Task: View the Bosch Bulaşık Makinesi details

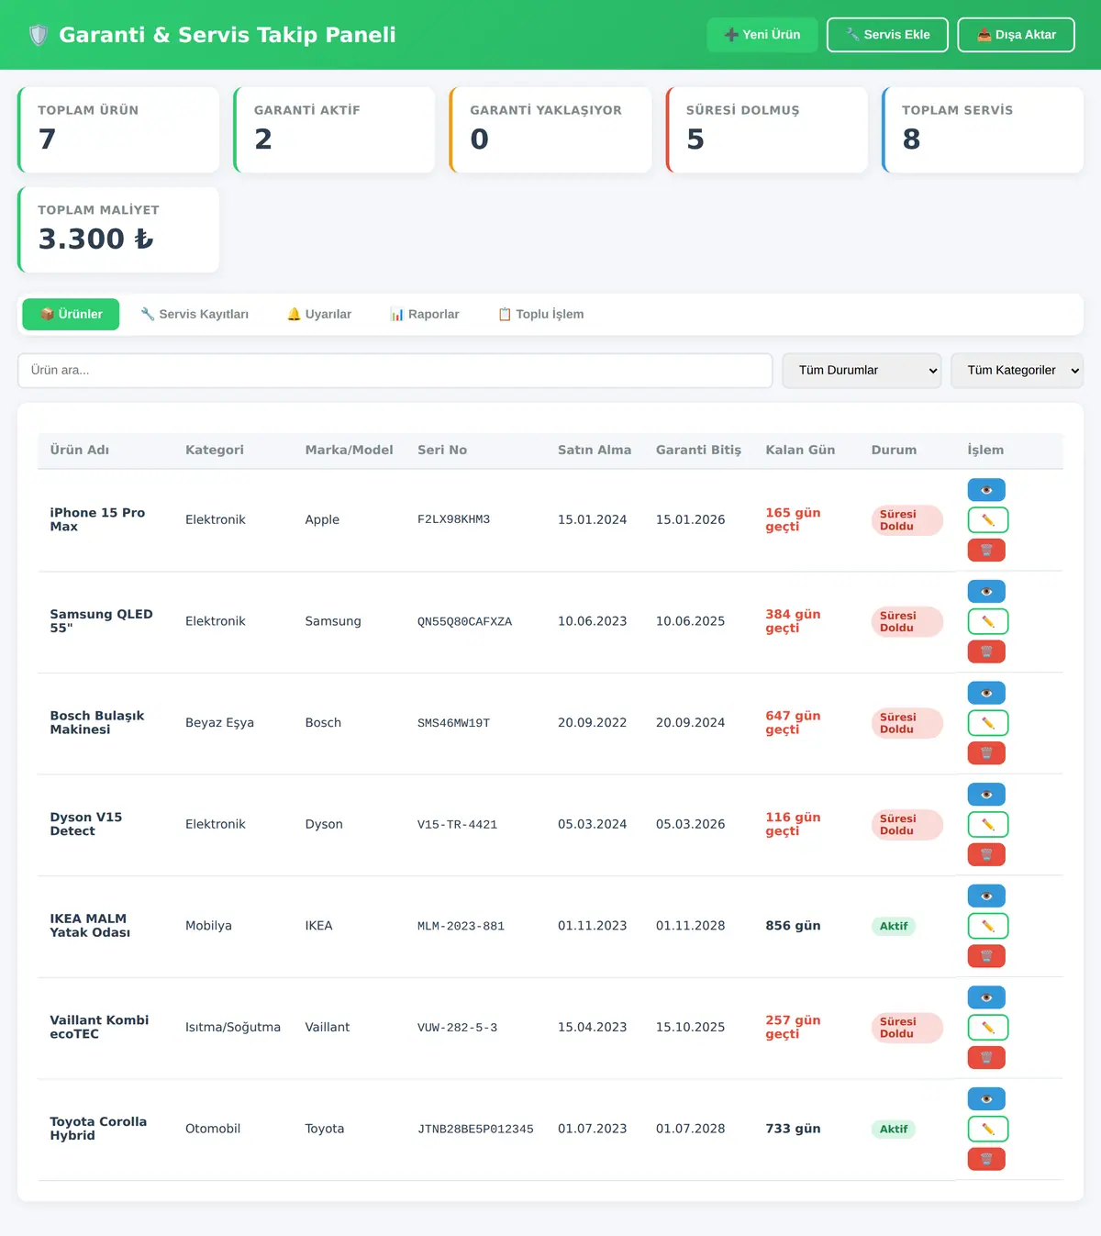Action: [986, 693]
